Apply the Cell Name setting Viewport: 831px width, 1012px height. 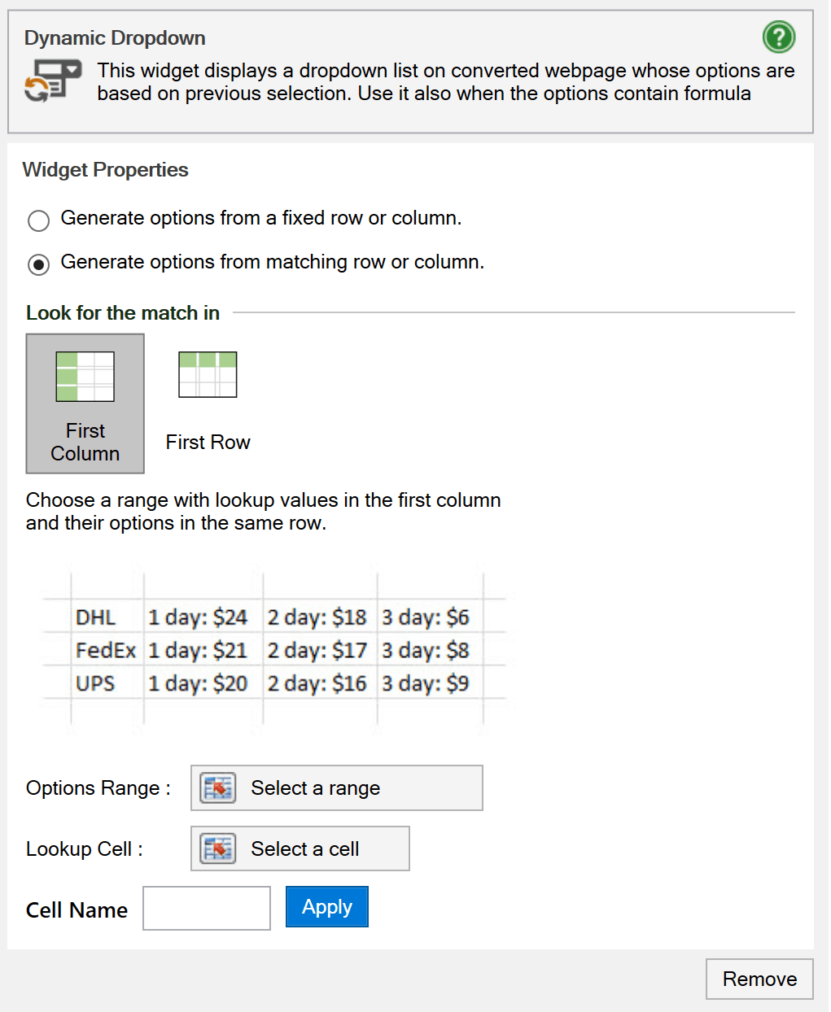(x=326, y=906)
